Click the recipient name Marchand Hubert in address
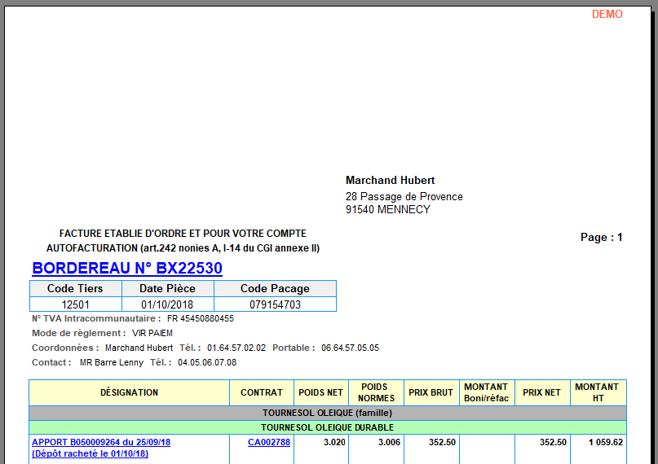The width and height of the screenshot is (658, 464). [390, 181]
